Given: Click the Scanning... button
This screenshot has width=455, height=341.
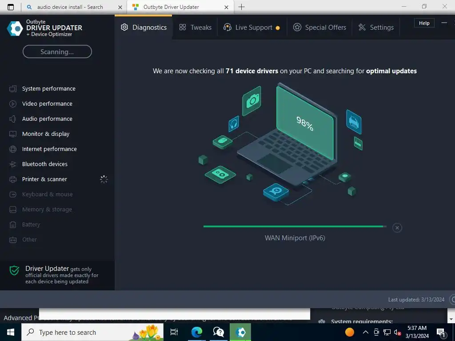Looking at the screenshot, I should (57, 52).
